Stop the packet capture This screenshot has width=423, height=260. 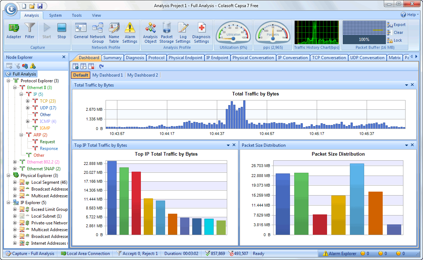click(x=61, y=31)
